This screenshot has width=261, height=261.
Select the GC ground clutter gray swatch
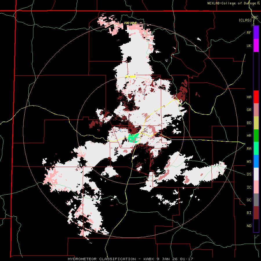(x=256, y=200)
